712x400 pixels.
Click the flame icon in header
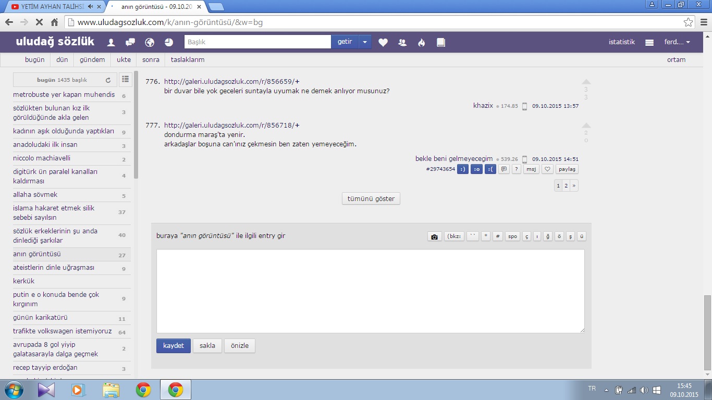pyautogui.click(x=422, y=43)
